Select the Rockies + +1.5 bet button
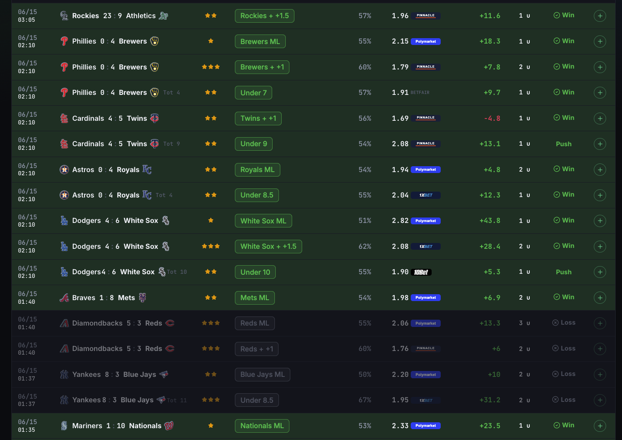622x440 pixels. click(264, 16)
